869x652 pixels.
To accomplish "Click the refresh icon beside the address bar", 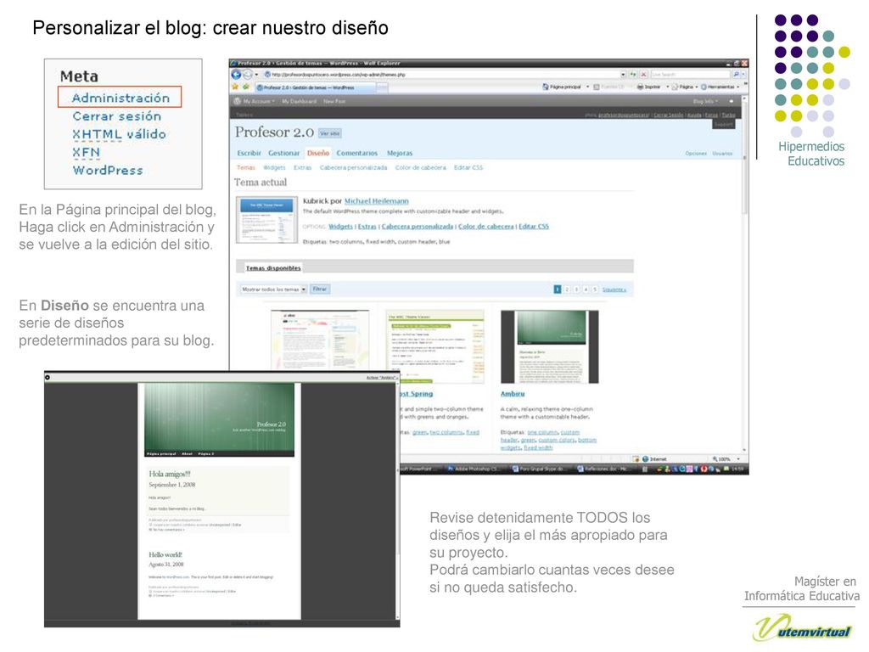I will (633, 75).
